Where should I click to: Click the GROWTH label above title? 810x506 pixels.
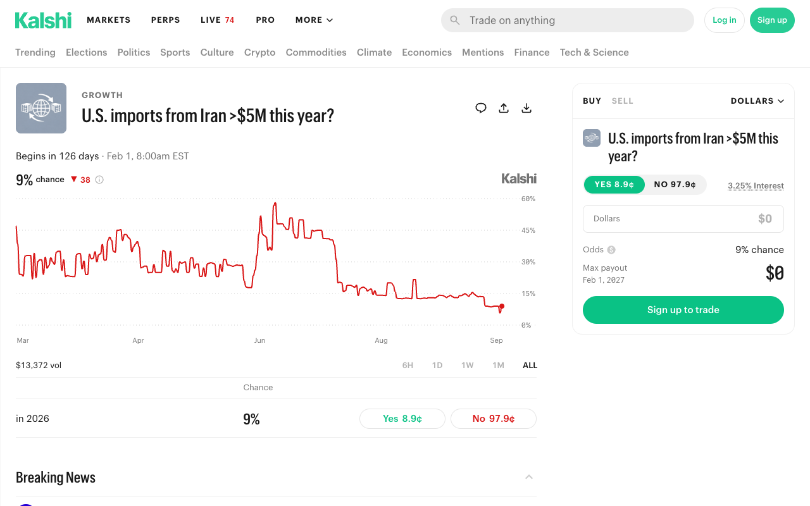pyautogui.click(x=103, y=96)
